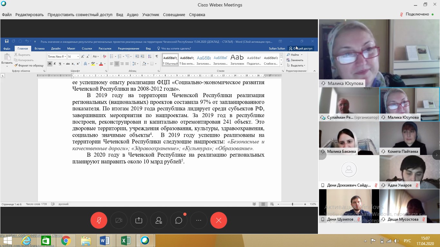Open the Windows Start button

point(7,241)
